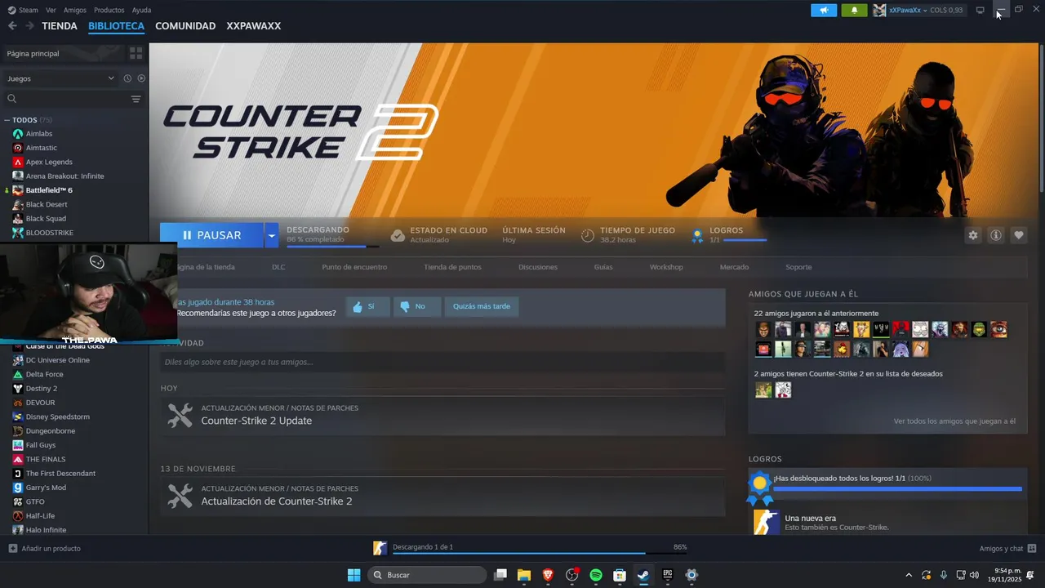Open the green notifications bell
This screenshot has width=1045, height=588.
click(x=854, y=10)
